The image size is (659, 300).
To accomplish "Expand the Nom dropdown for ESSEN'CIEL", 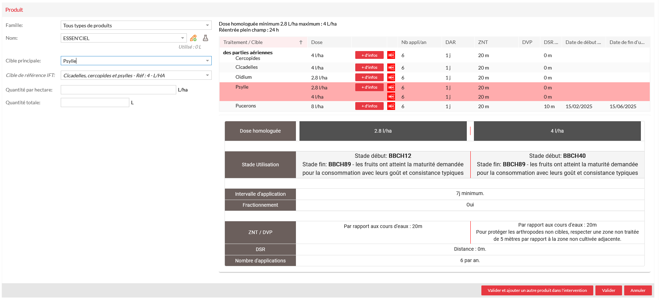I will [x=182, y=38].
